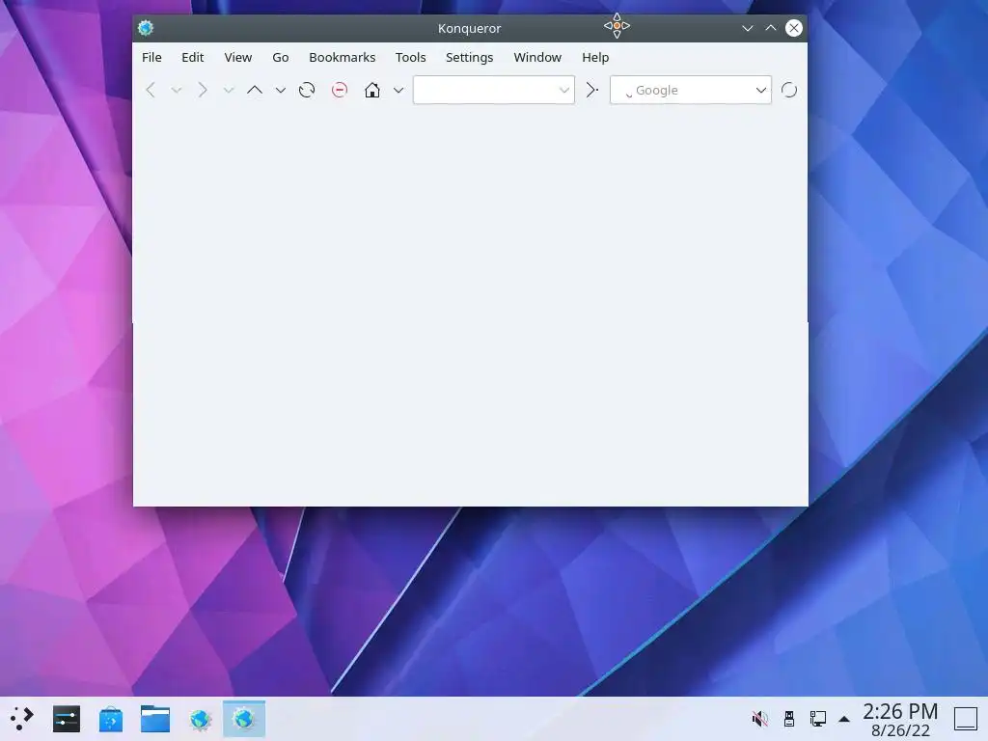The width and height of the screenshot is (988, 741).
Task: Open the Back history dropdown
Action: pyautogui.click(x=177, y=90)
